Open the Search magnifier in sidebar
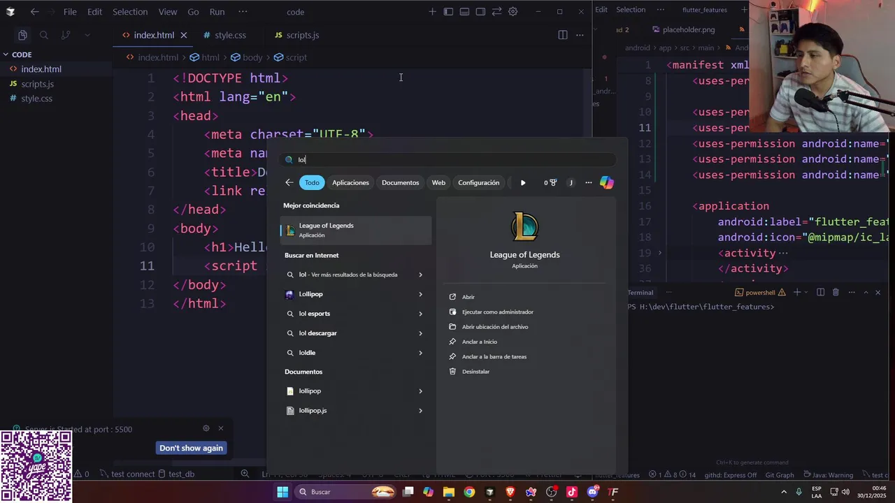This screenshot has width=895, height=503. pyautogui.click(x=44, y=35)
